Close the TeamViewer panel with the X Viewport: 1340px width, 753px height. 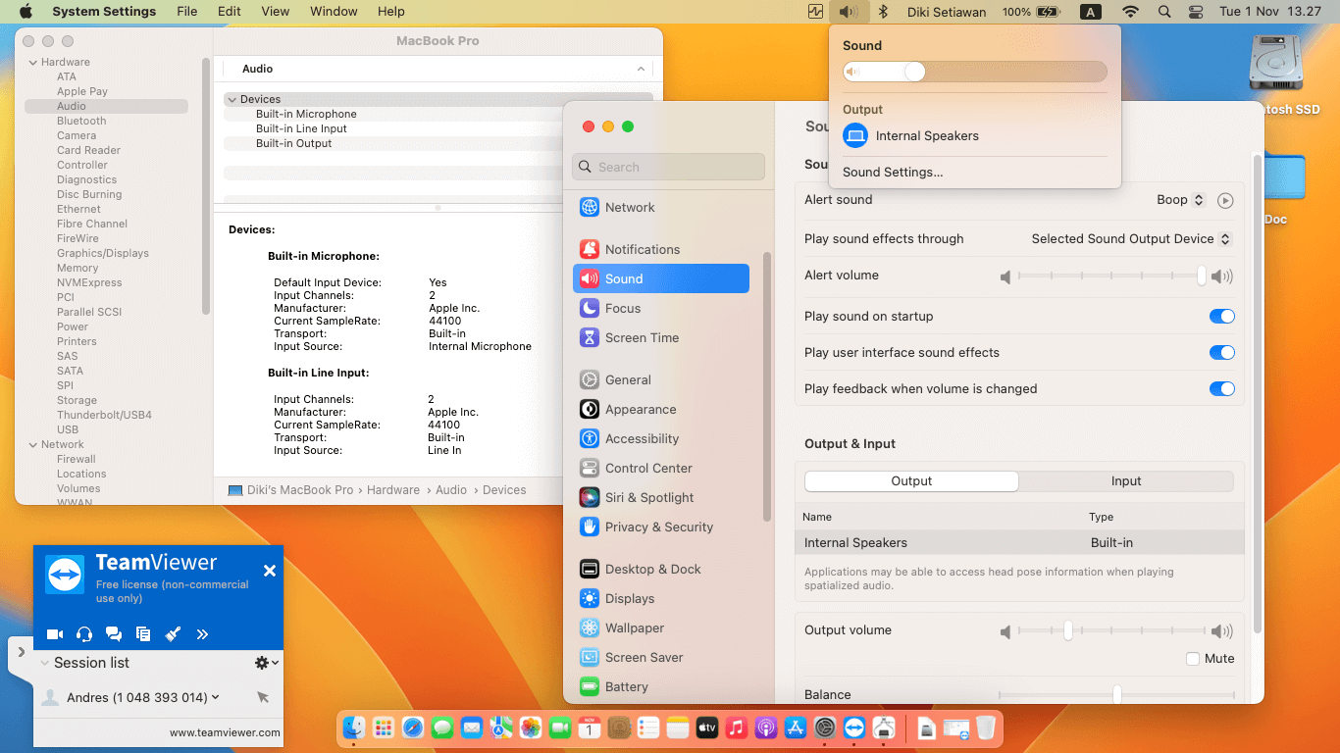click(270, 571)
